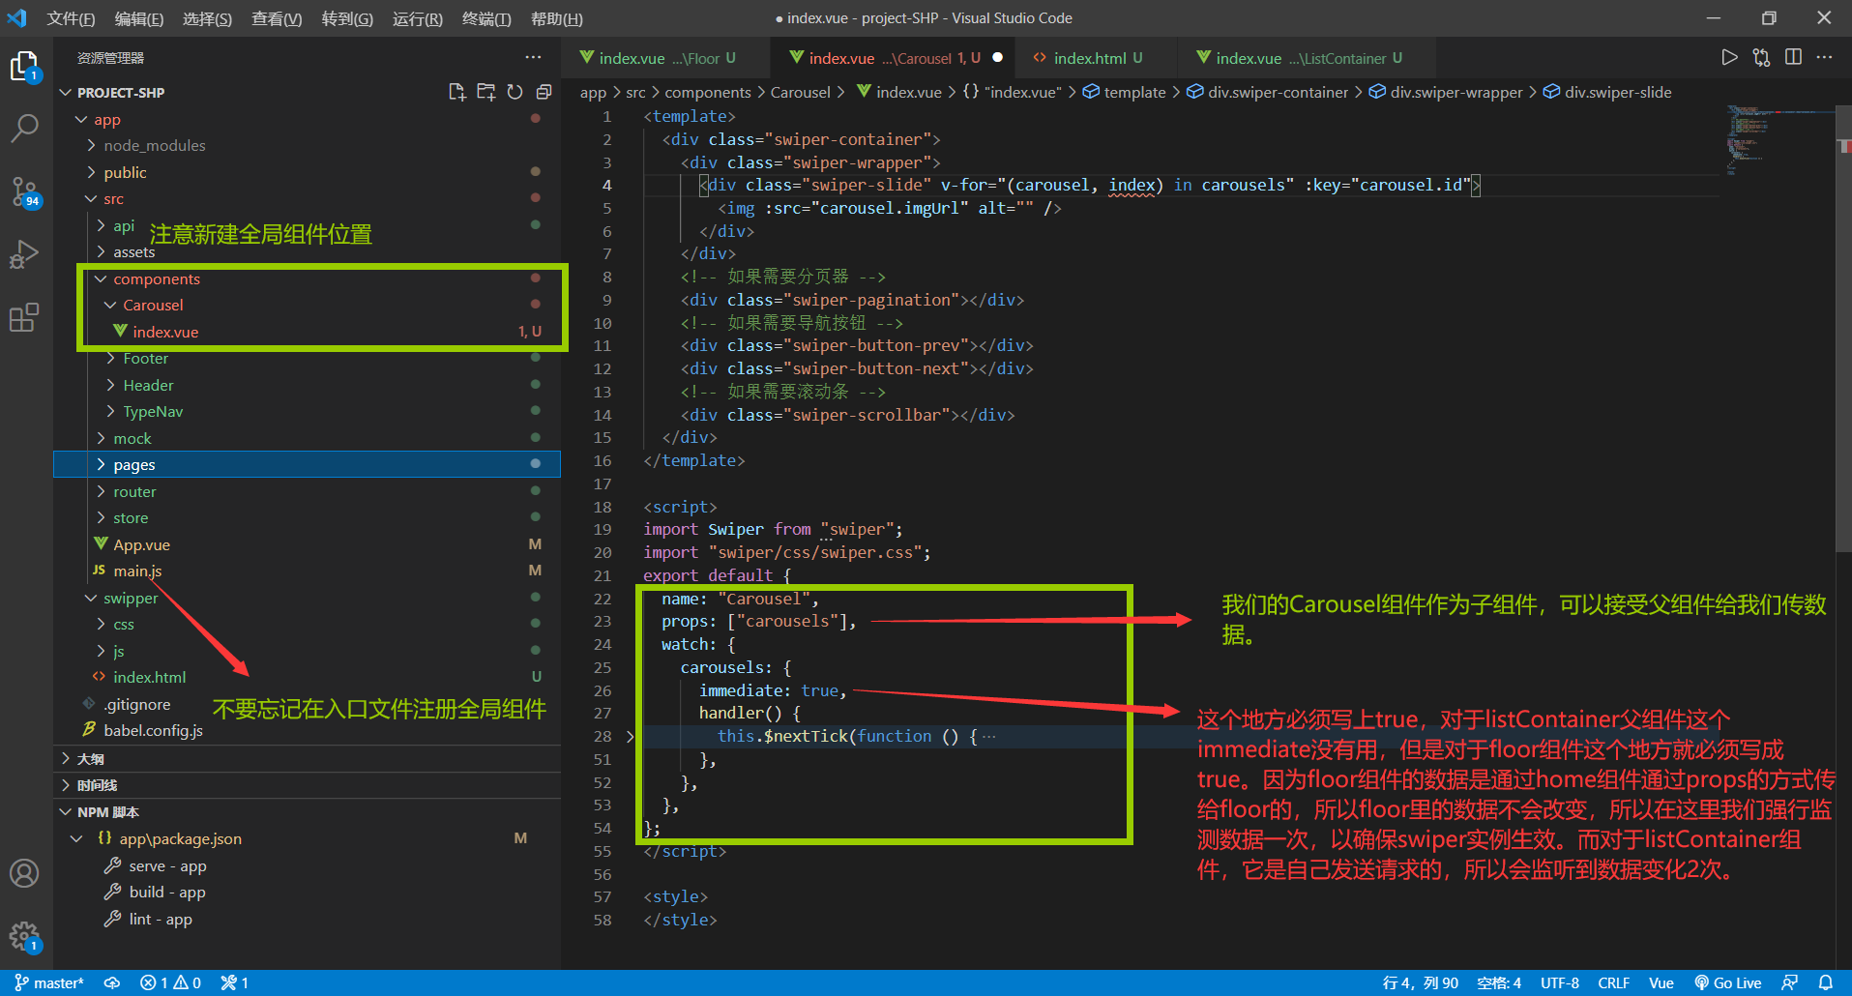The height and width of the screenshot is (996, 1852).
Task: Expand the public folder
Action: [x=125, y=172]
